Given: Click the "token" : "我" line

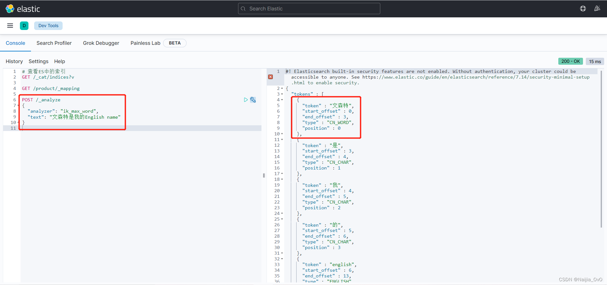Looking at the screenshot, I should tap(323, 185).
